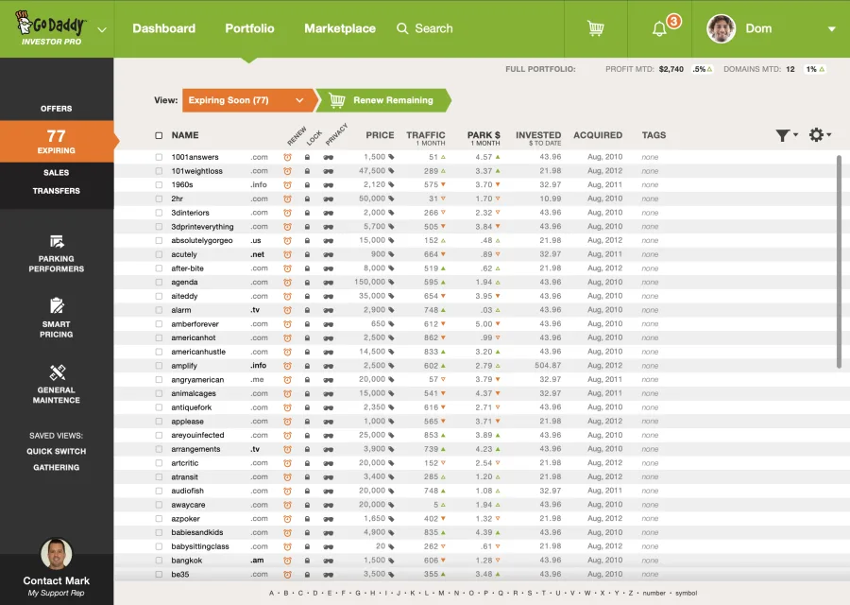
Task: Click the renew alarm icon for be35
Action: click(x=287, y=575)
